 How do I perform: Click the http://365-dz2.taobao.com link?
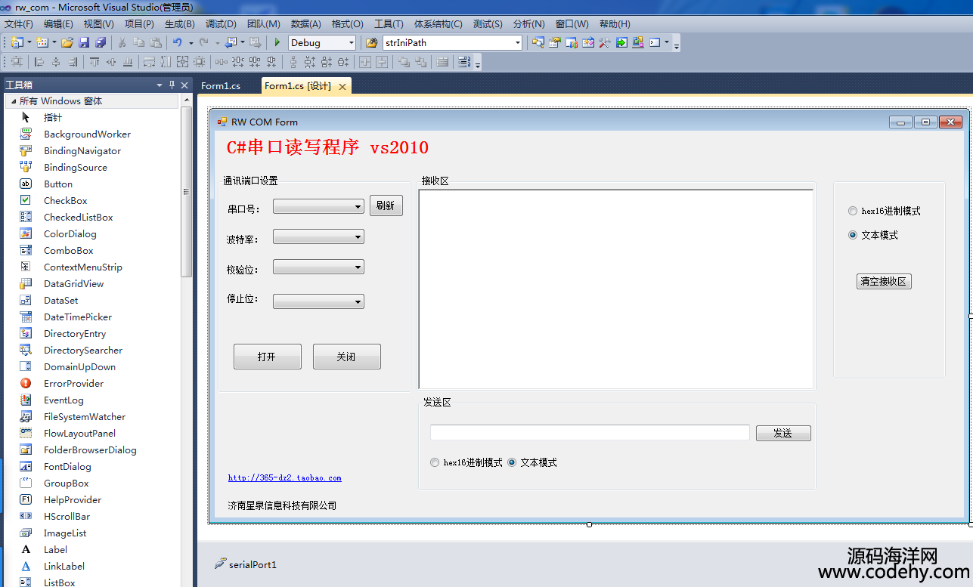284,478
